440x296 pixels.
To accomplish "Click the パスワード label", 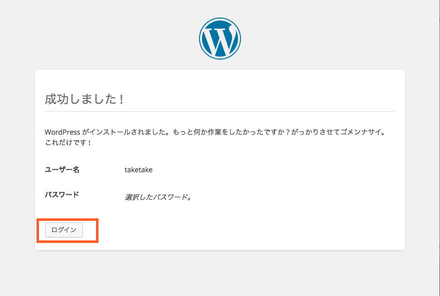I will [x=62, y=195].
